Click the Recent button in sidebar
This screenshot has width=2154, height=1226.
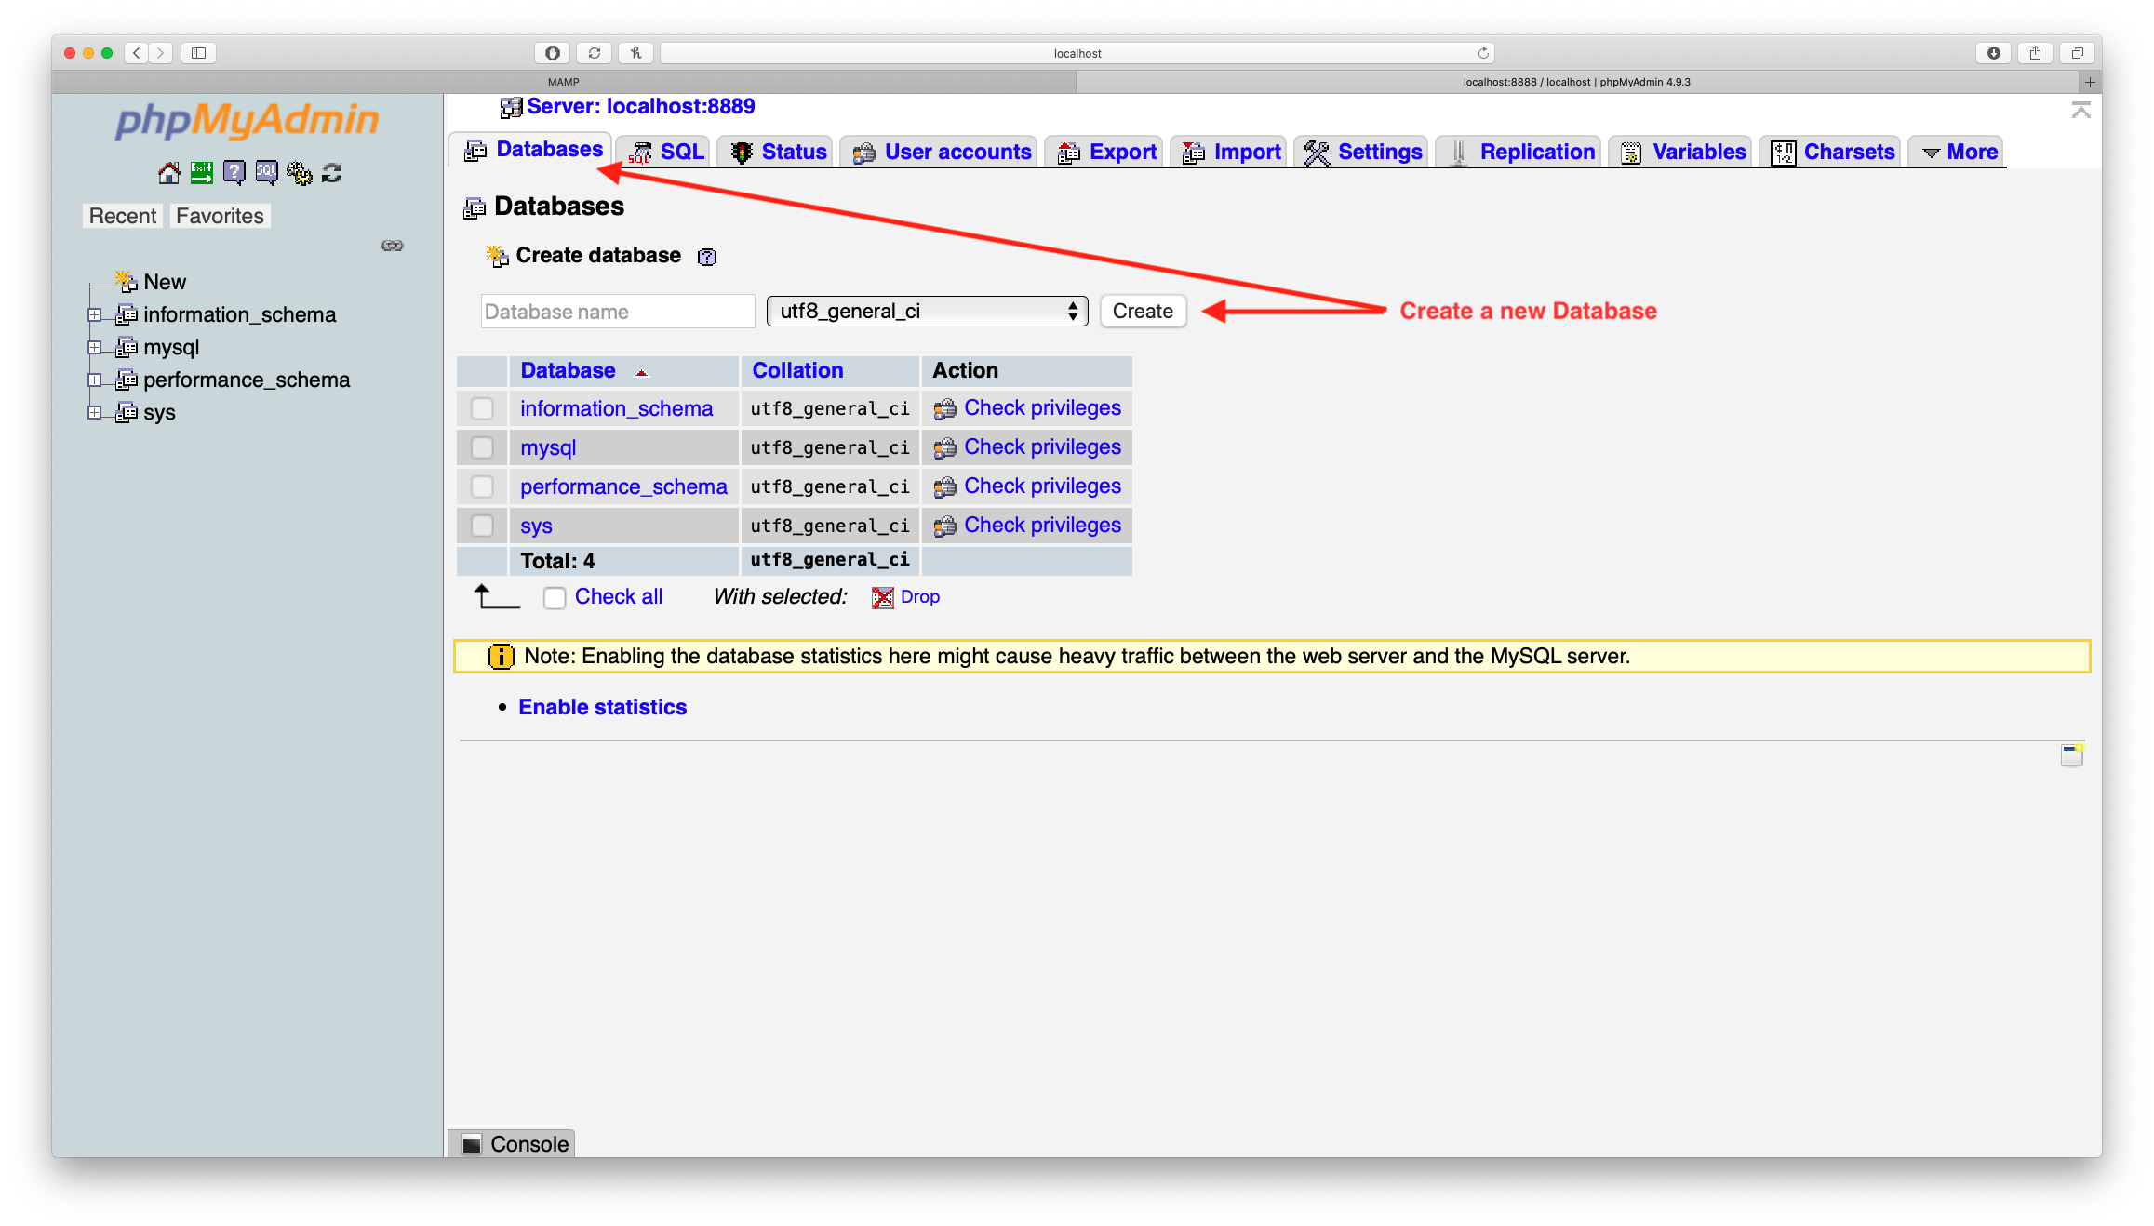pyautogui.click(x=122, y=216)
